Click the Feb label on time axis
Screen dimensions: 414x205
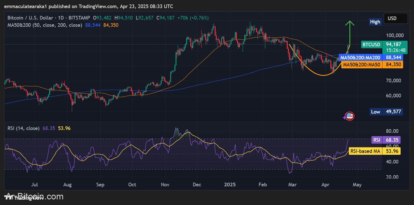[x=262, y=185]
